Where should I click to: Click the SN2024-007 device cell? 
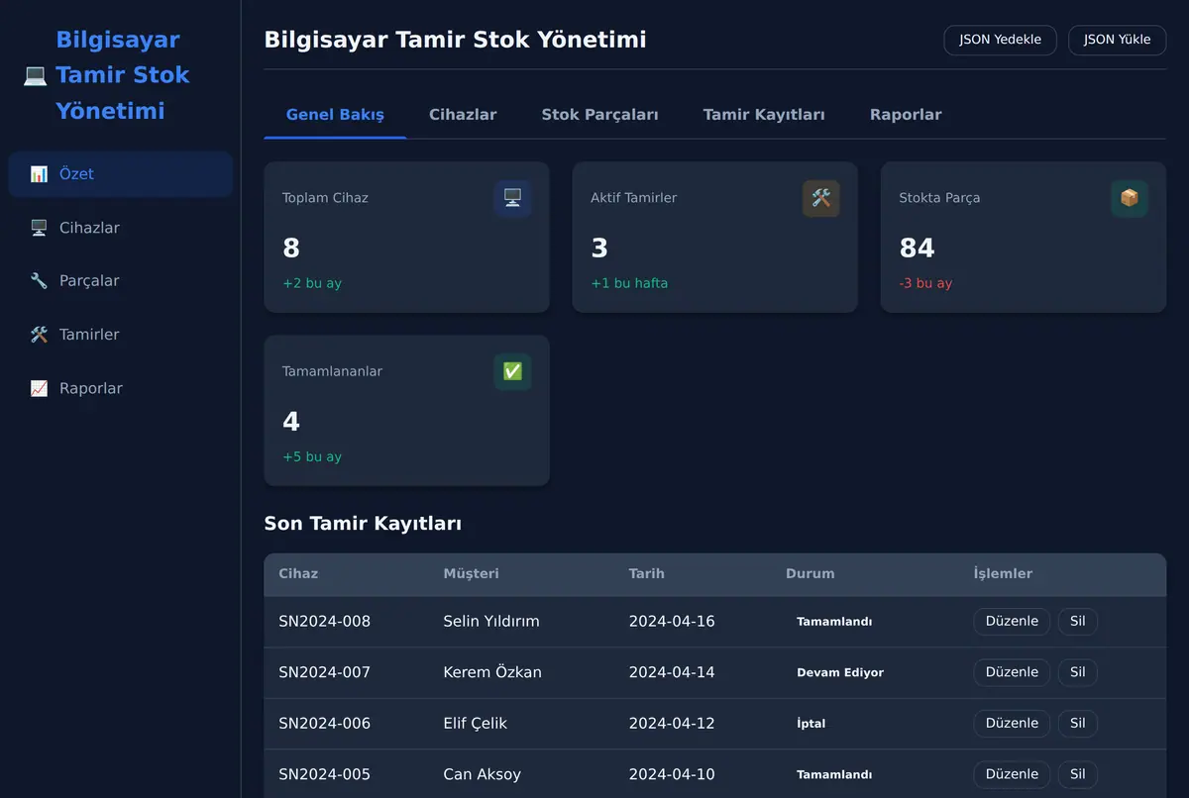coord(324,672)
